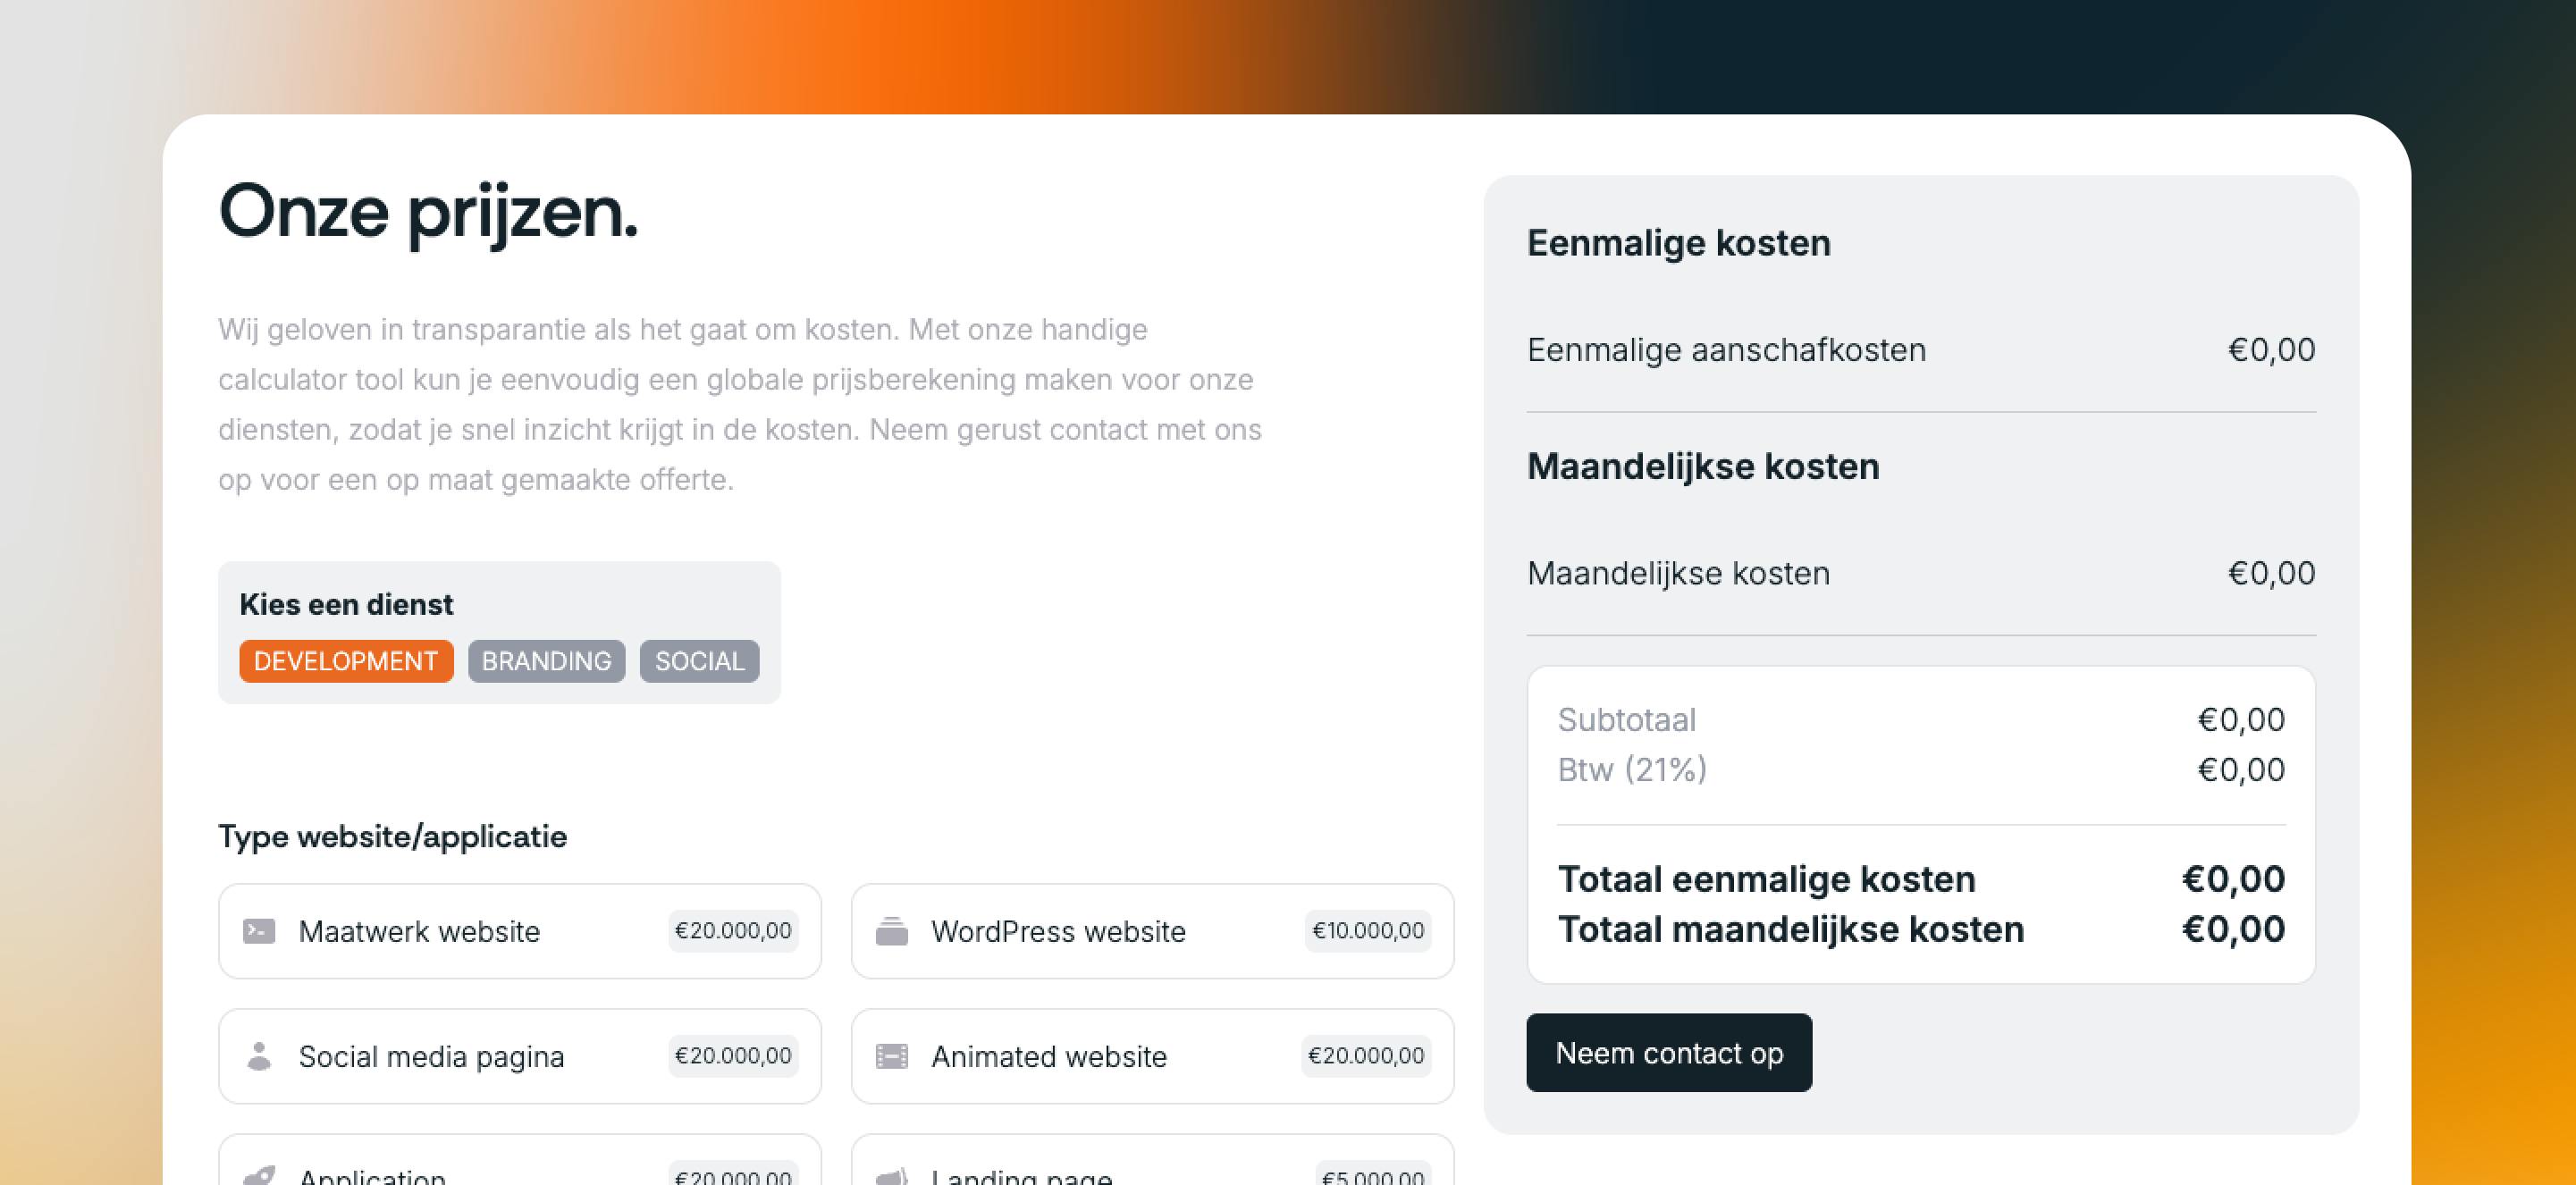Click the stacked layers icon beside WordPress website
Viewport: 2576px width, 1185px height.
click(891, 931)
